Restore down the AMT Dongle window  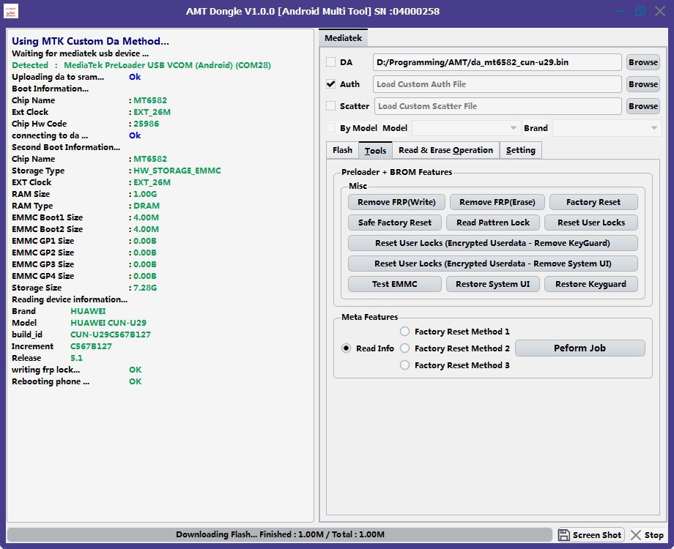pos(640,11)
